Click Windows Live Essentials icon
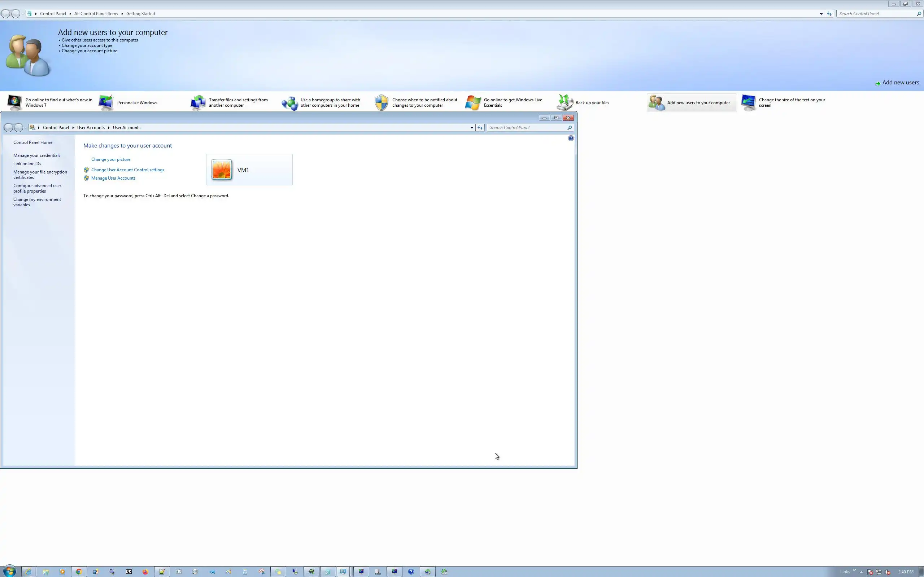This screenshot has width=924, height=577. 473,103
